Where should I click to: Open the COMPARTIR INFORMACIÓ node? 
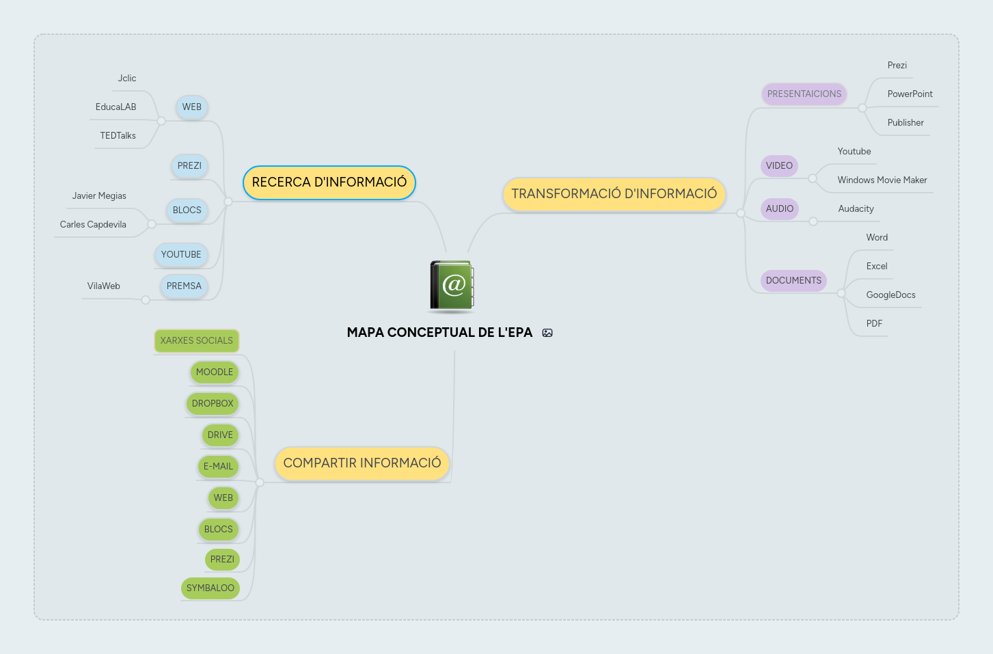(362, 463)
